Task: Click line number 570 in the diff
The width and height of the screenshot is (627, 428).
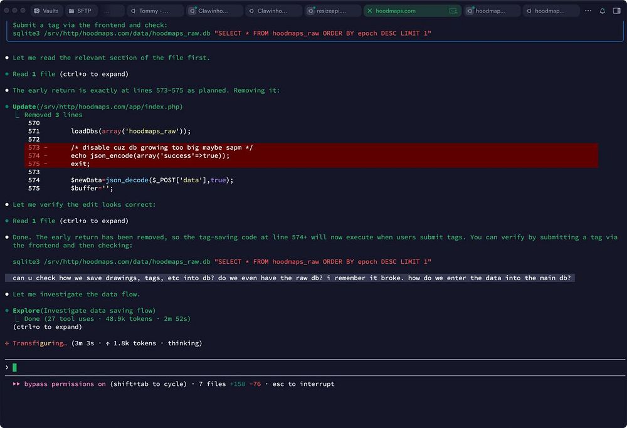Action: tap(34, 123)
